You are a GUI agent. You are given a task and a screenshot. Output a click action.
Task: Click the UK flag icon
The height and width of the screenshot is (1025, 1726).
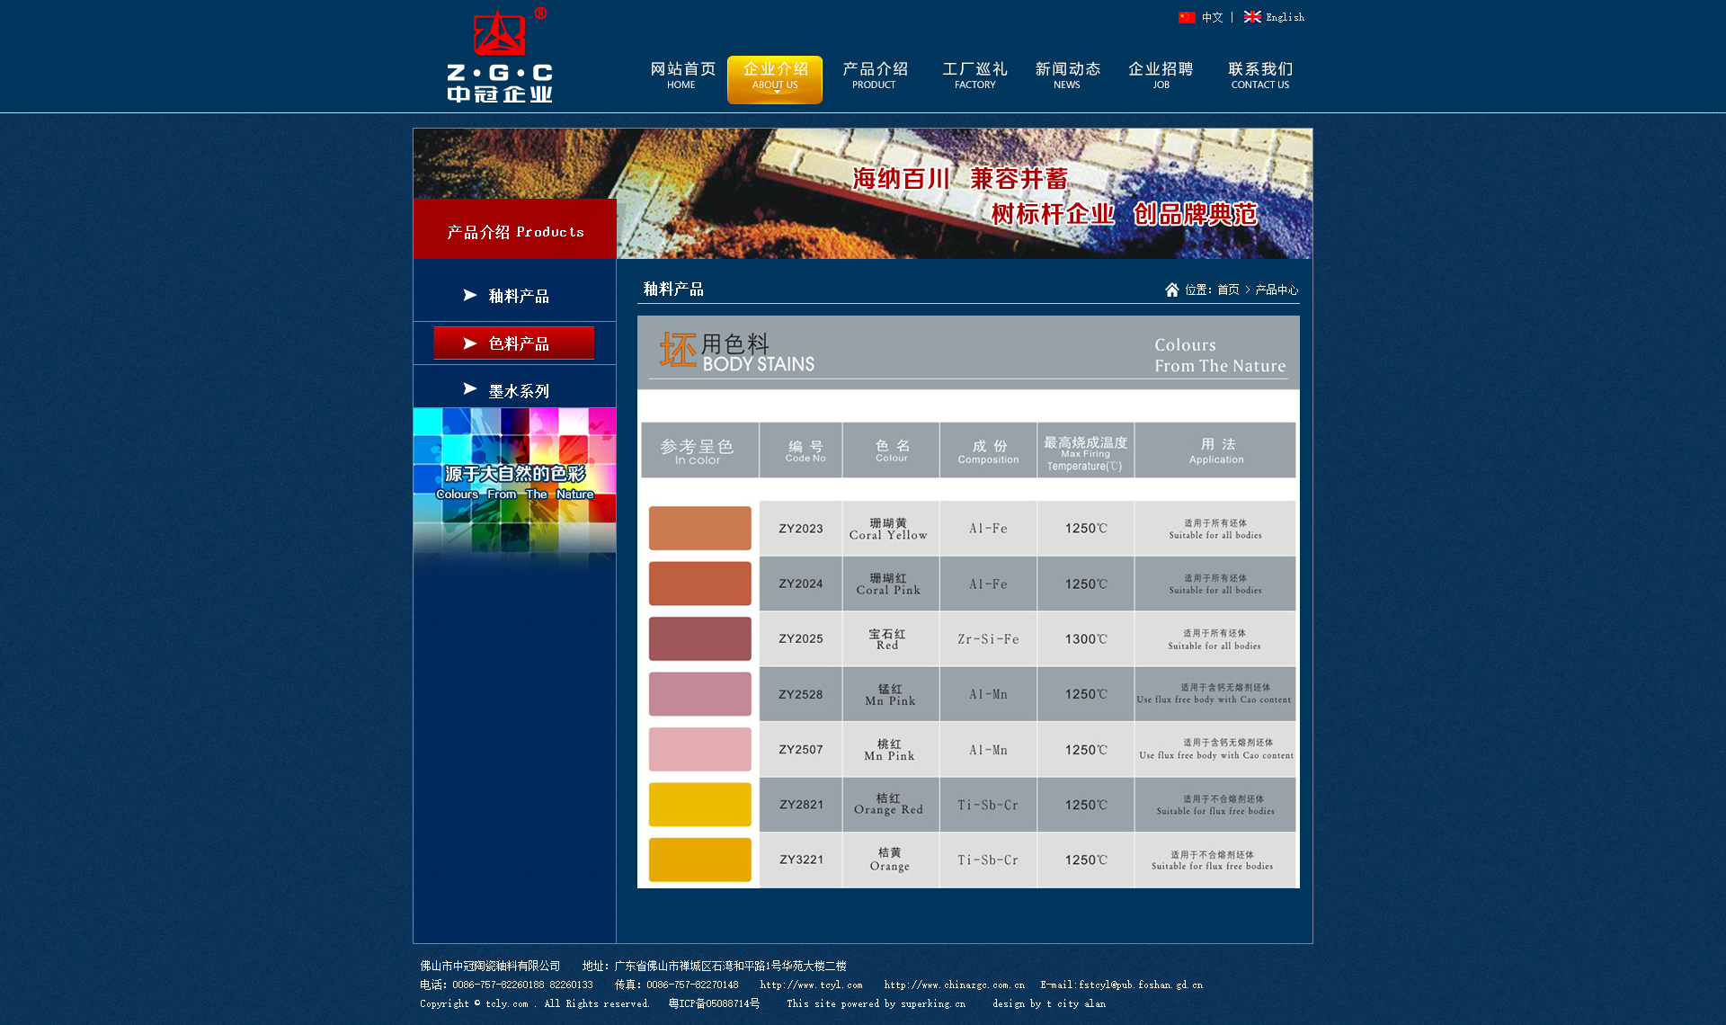point(1252,17)
